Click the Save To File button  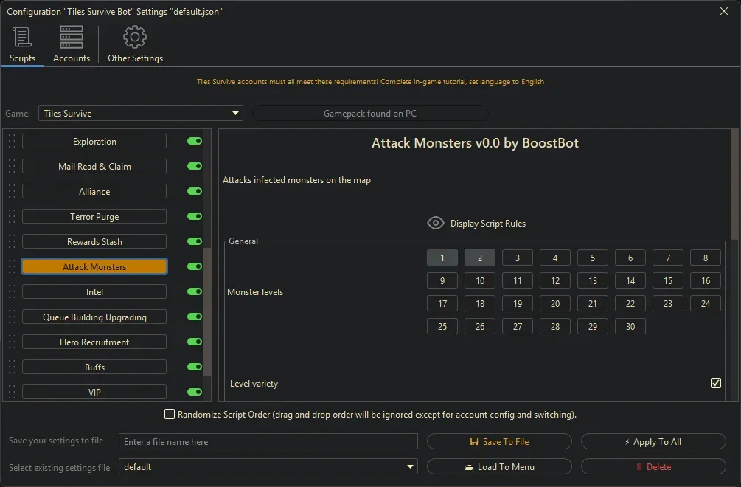pos(499,442)
